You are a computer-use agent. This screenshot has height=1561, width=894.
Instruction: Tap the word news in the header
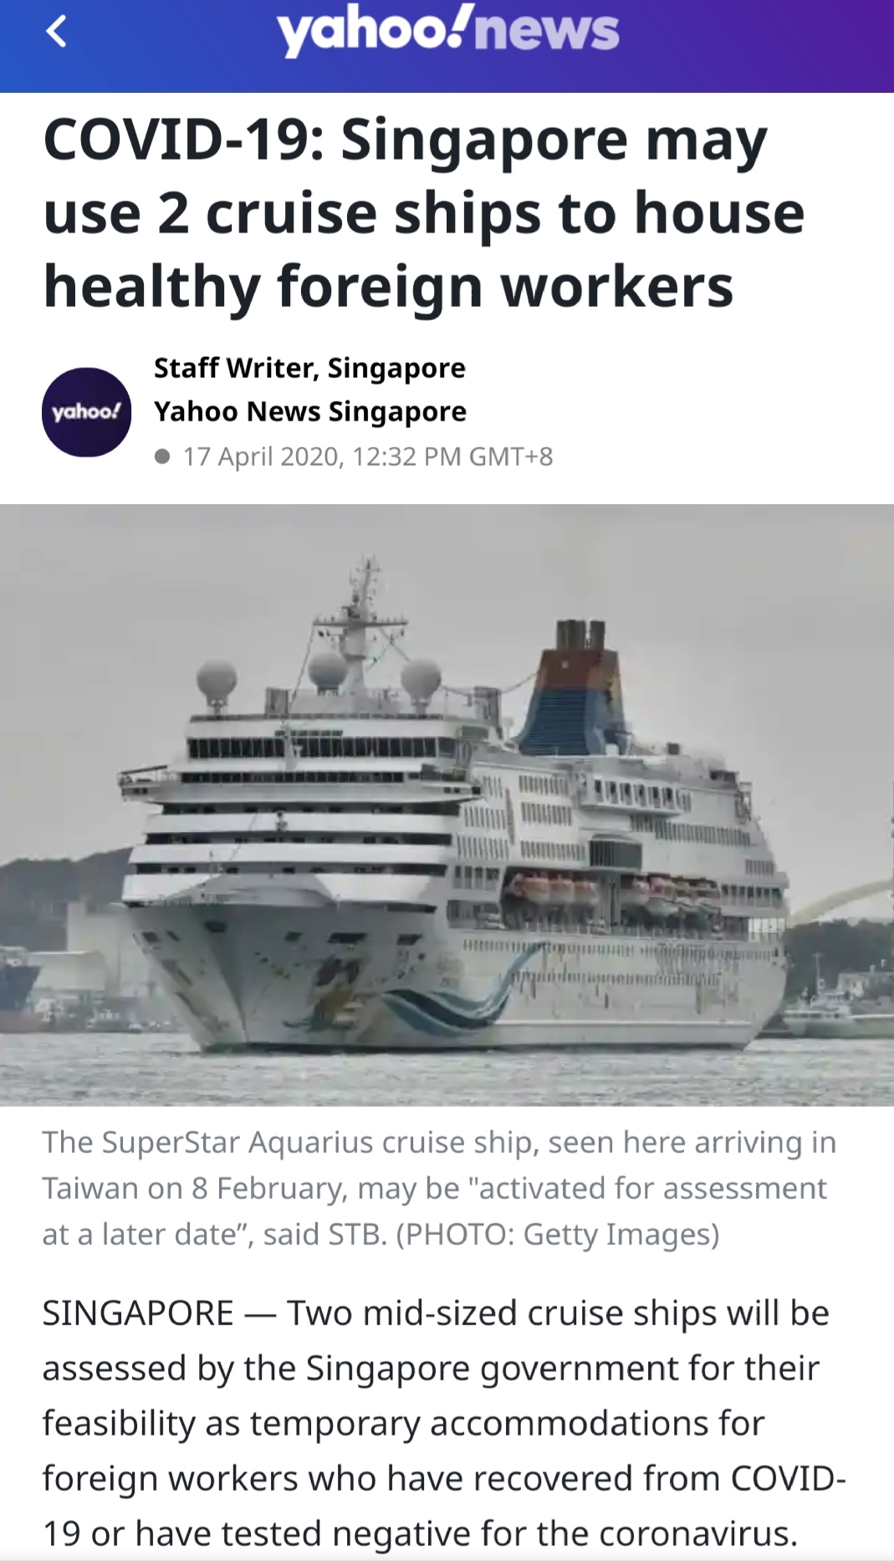coord(553,30)
